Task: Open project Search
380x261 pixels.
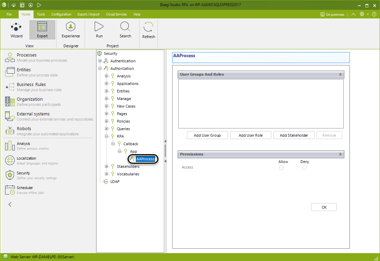Action: 125,30
